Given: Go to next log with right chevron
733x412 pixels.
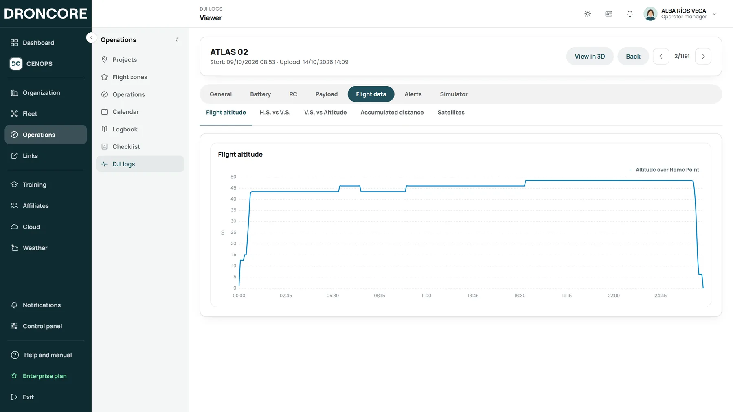Looking at the screenshot, I should [703, 57].
